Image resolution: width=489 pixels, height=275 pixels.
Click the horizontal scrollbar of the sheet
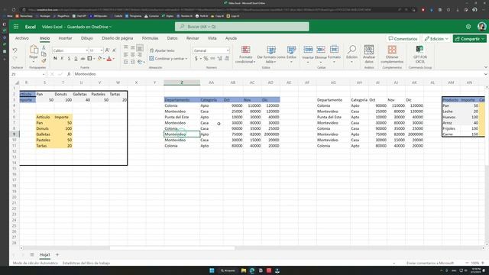(172, 248)
